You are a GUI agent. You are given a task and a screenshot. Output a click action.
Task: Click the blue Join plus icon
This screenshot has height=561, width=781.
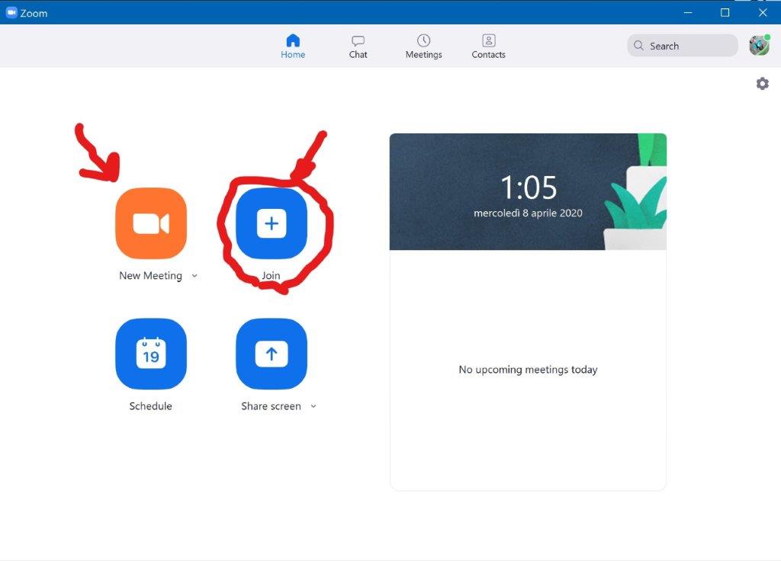pyautogui.click(x=272, y=223)
